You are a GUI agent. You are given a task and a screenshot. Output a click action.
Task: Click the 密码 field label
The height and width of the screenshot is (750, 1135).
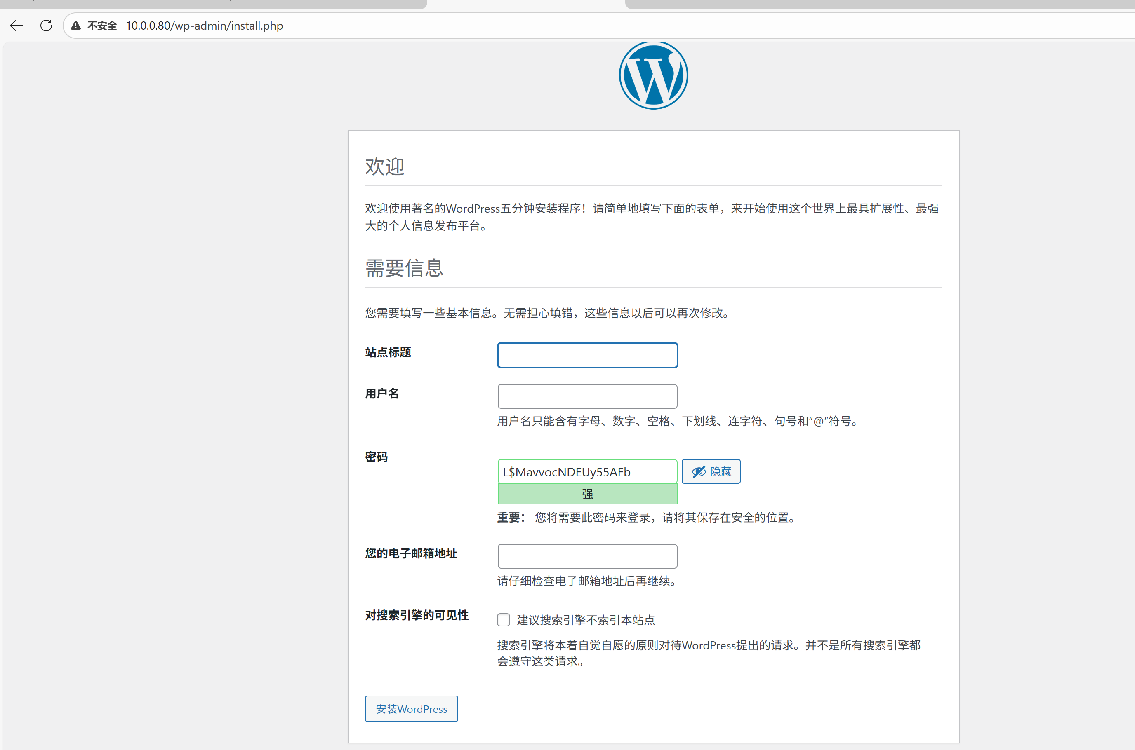[x=376, y=457]
